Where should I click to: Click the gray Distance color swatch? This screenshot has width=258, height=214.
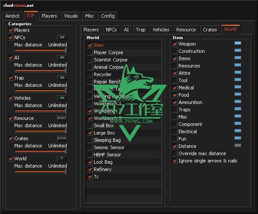pos(237,146)
